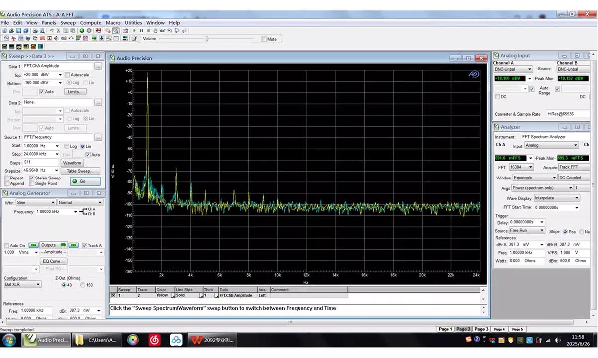Open the Sweep menu
The image size is (598, 358).
68,23
